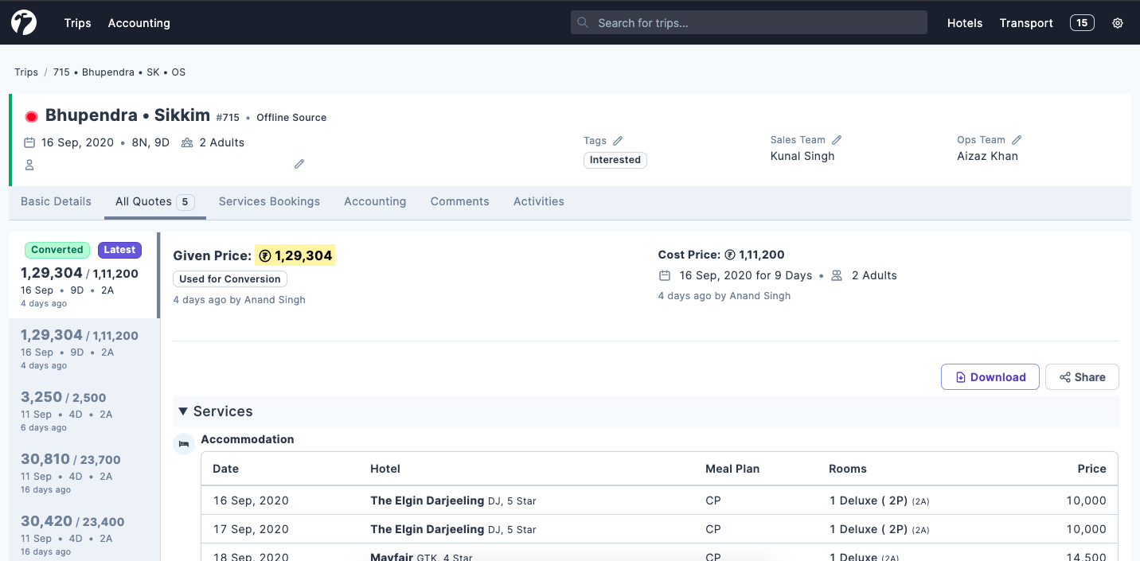
Task: Click the calendar icon beside 16 Sep, 2020
Action: 29,142
